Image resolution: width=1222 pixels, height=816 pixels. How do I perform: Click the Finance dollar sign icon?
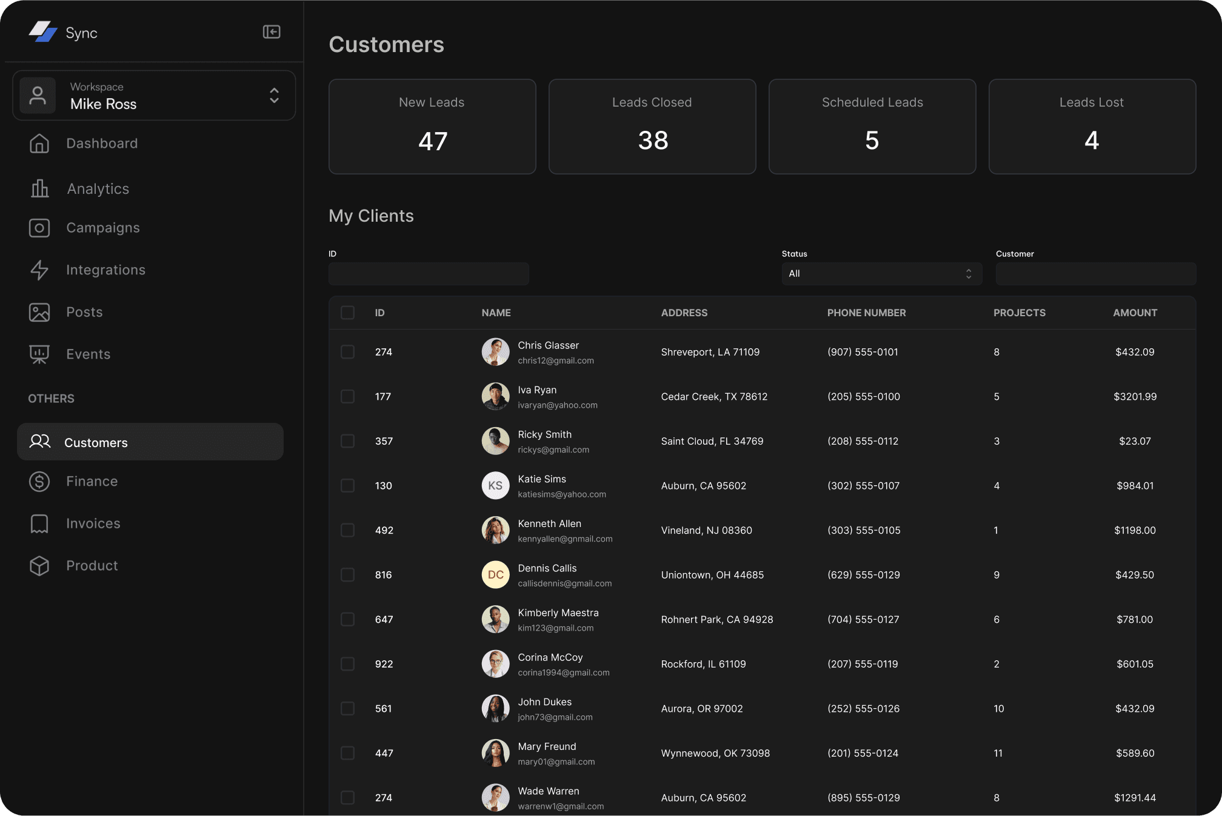tap(39, 482)
